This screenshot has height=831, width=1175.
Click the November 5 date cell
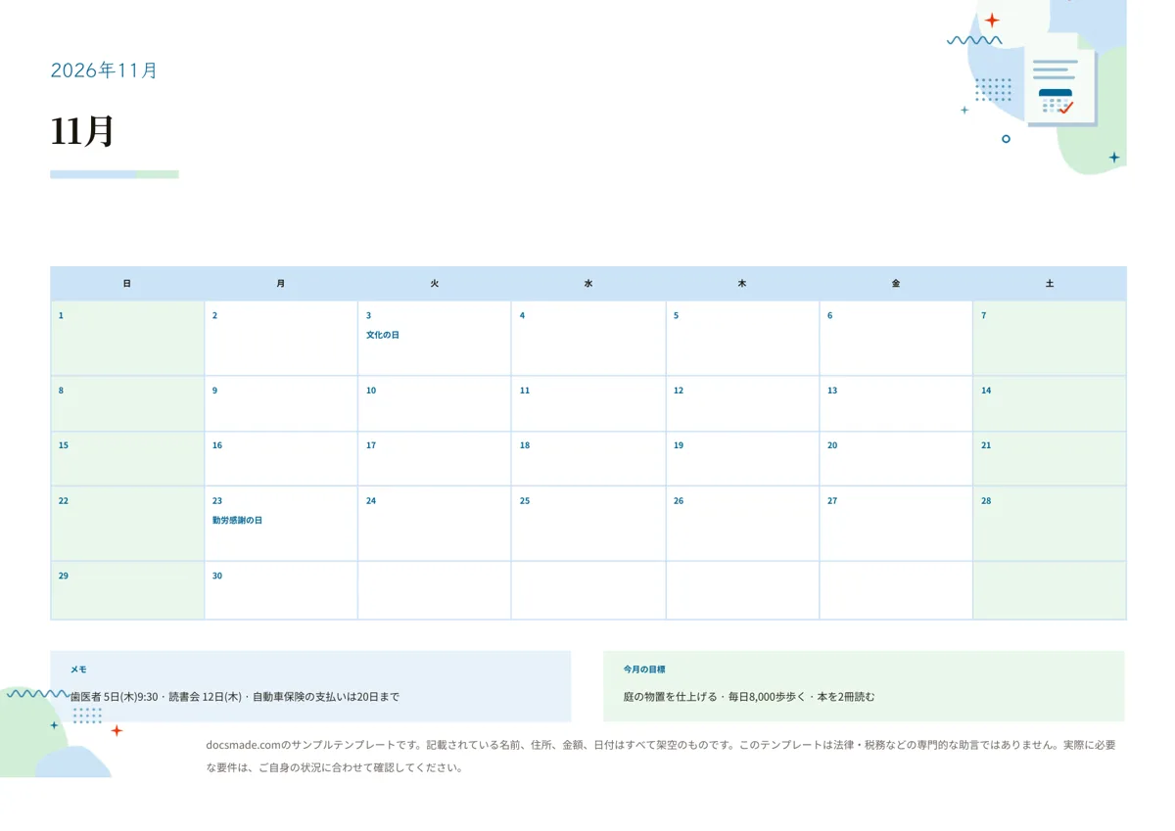742,338
